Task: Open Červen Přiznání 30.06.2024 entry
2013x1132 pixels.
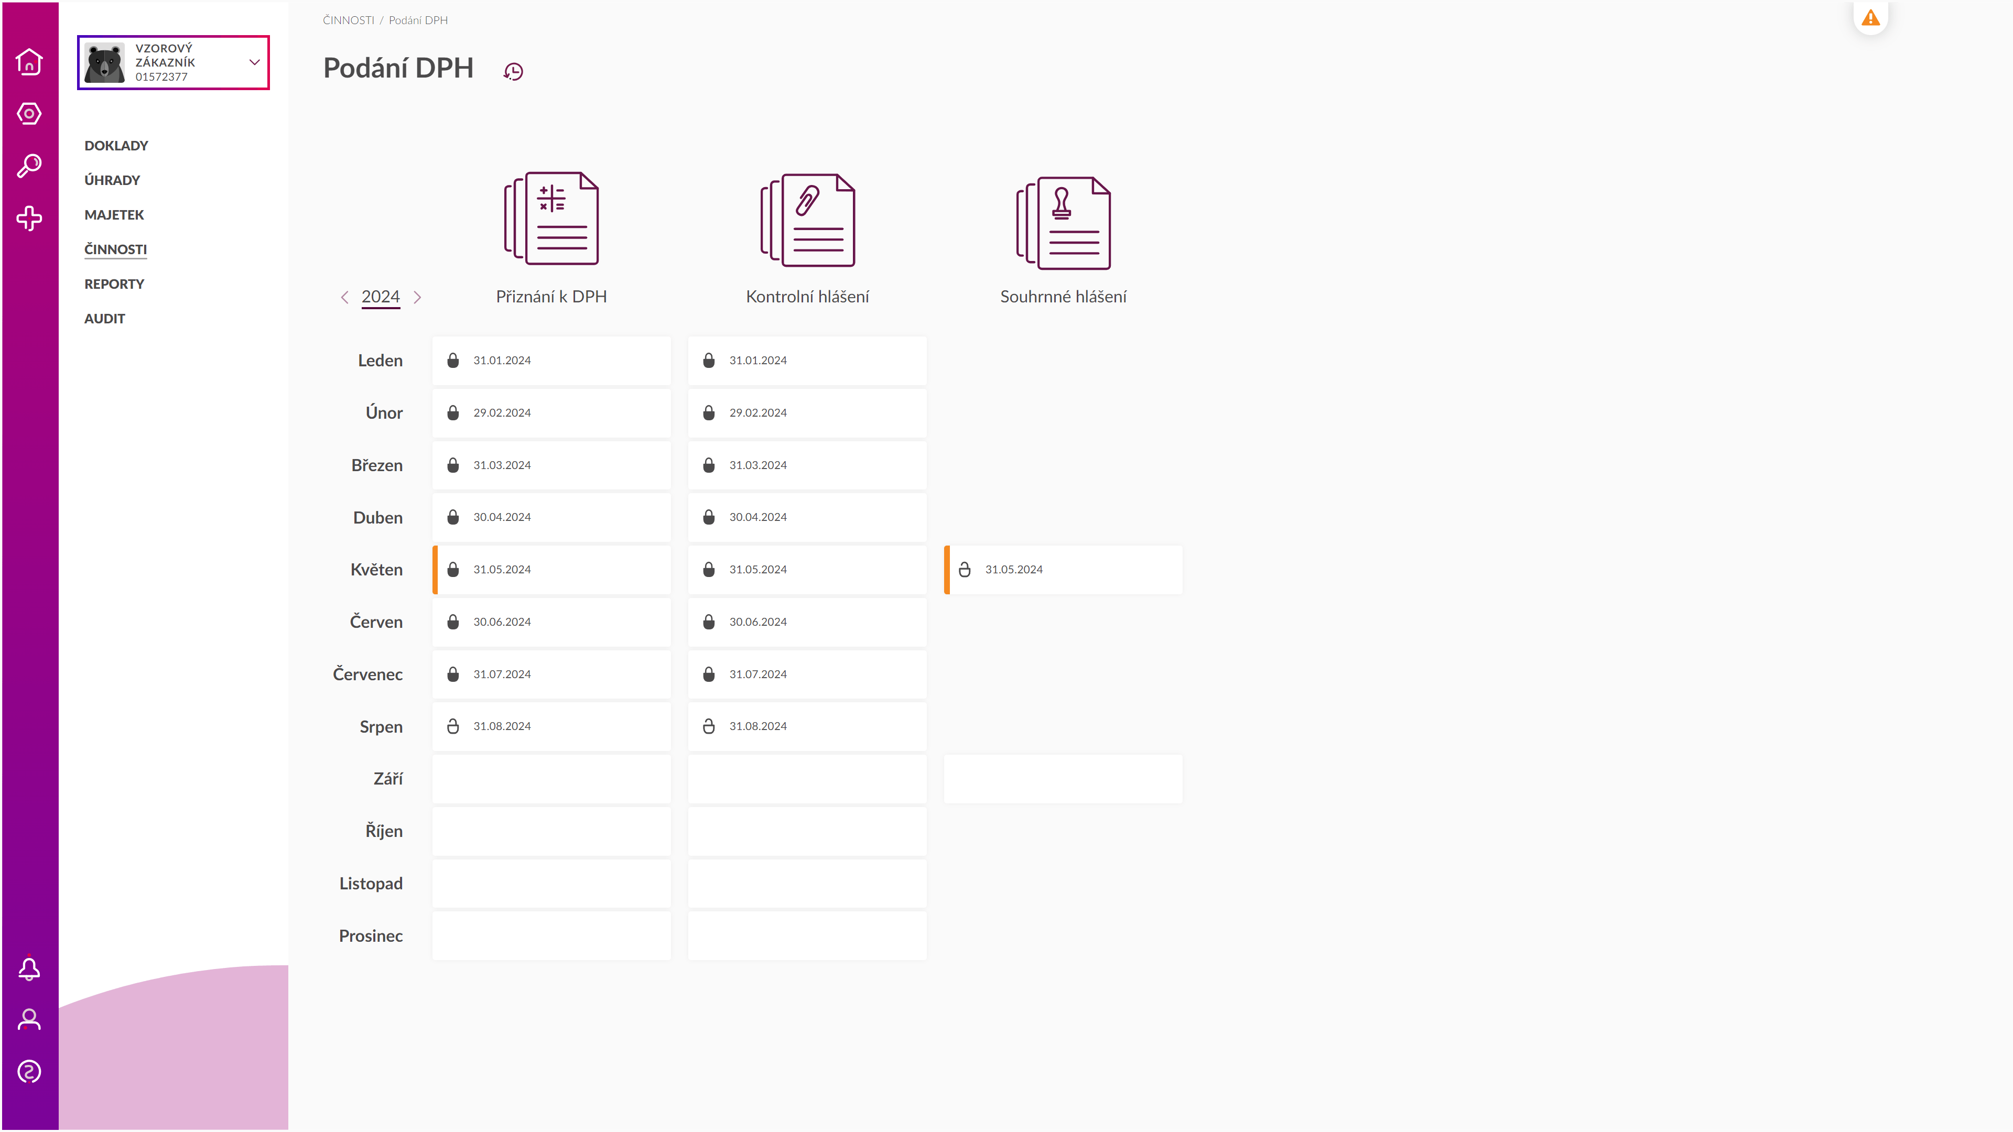Action: point(551,622)
